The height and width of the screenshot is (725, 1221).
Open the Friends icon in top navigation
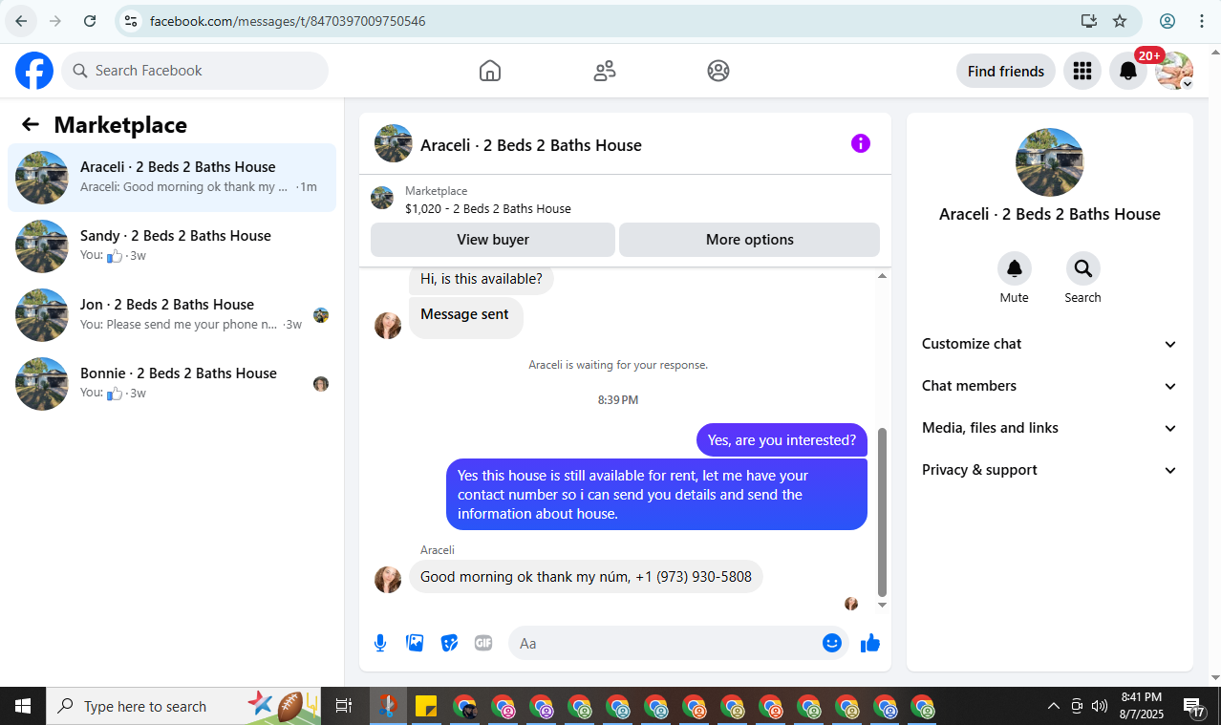point(605,71)
